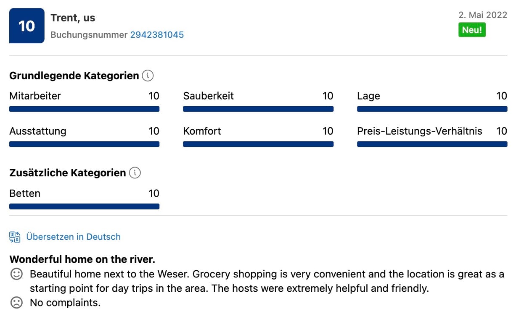Click the translate icon

pyautogui.click(x=15, y=237)
